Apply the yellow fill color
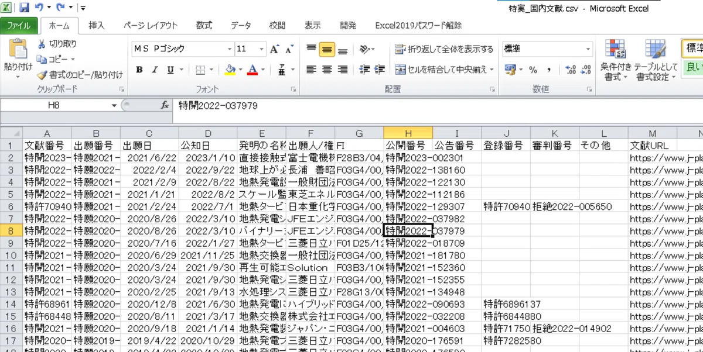Image resolution: width=703 pixels, height=352 pixels. point(231,70)
